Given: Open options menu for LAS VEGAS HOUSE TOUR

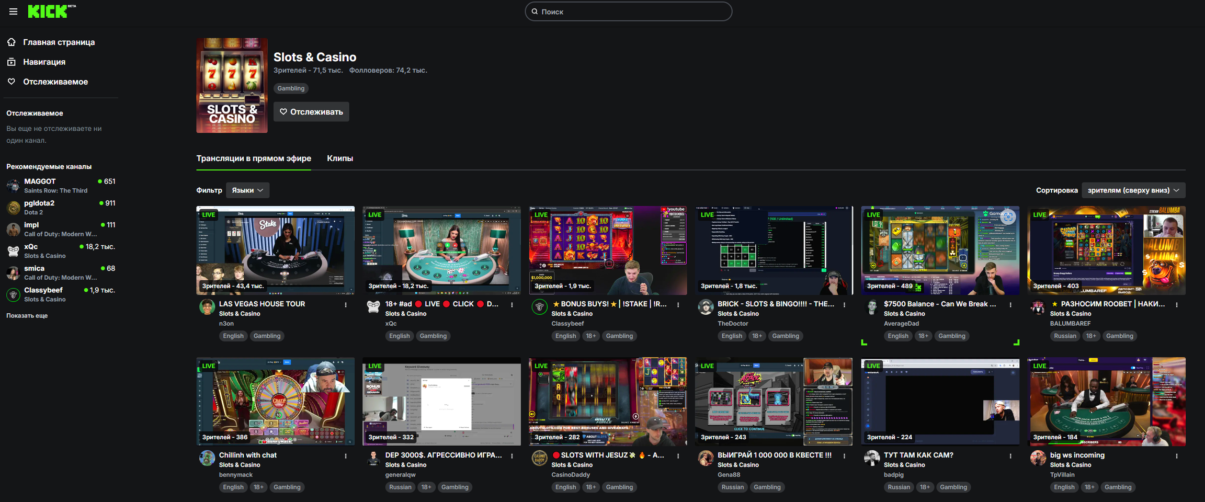Looking at the screenshot, I should (346, 305).
